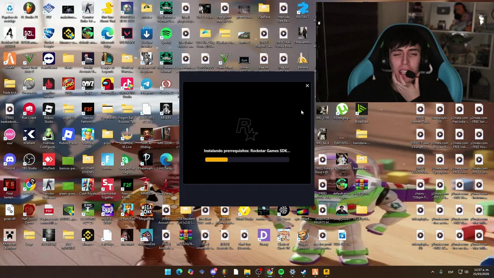Click the DayZ desktop icon
Viewport: 494px width, 278px height.
(x=88, y=86)
